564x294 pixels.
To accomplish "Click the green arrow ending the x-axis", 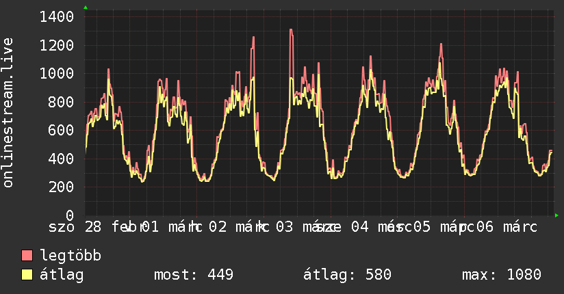I will [x=556, y=215].
